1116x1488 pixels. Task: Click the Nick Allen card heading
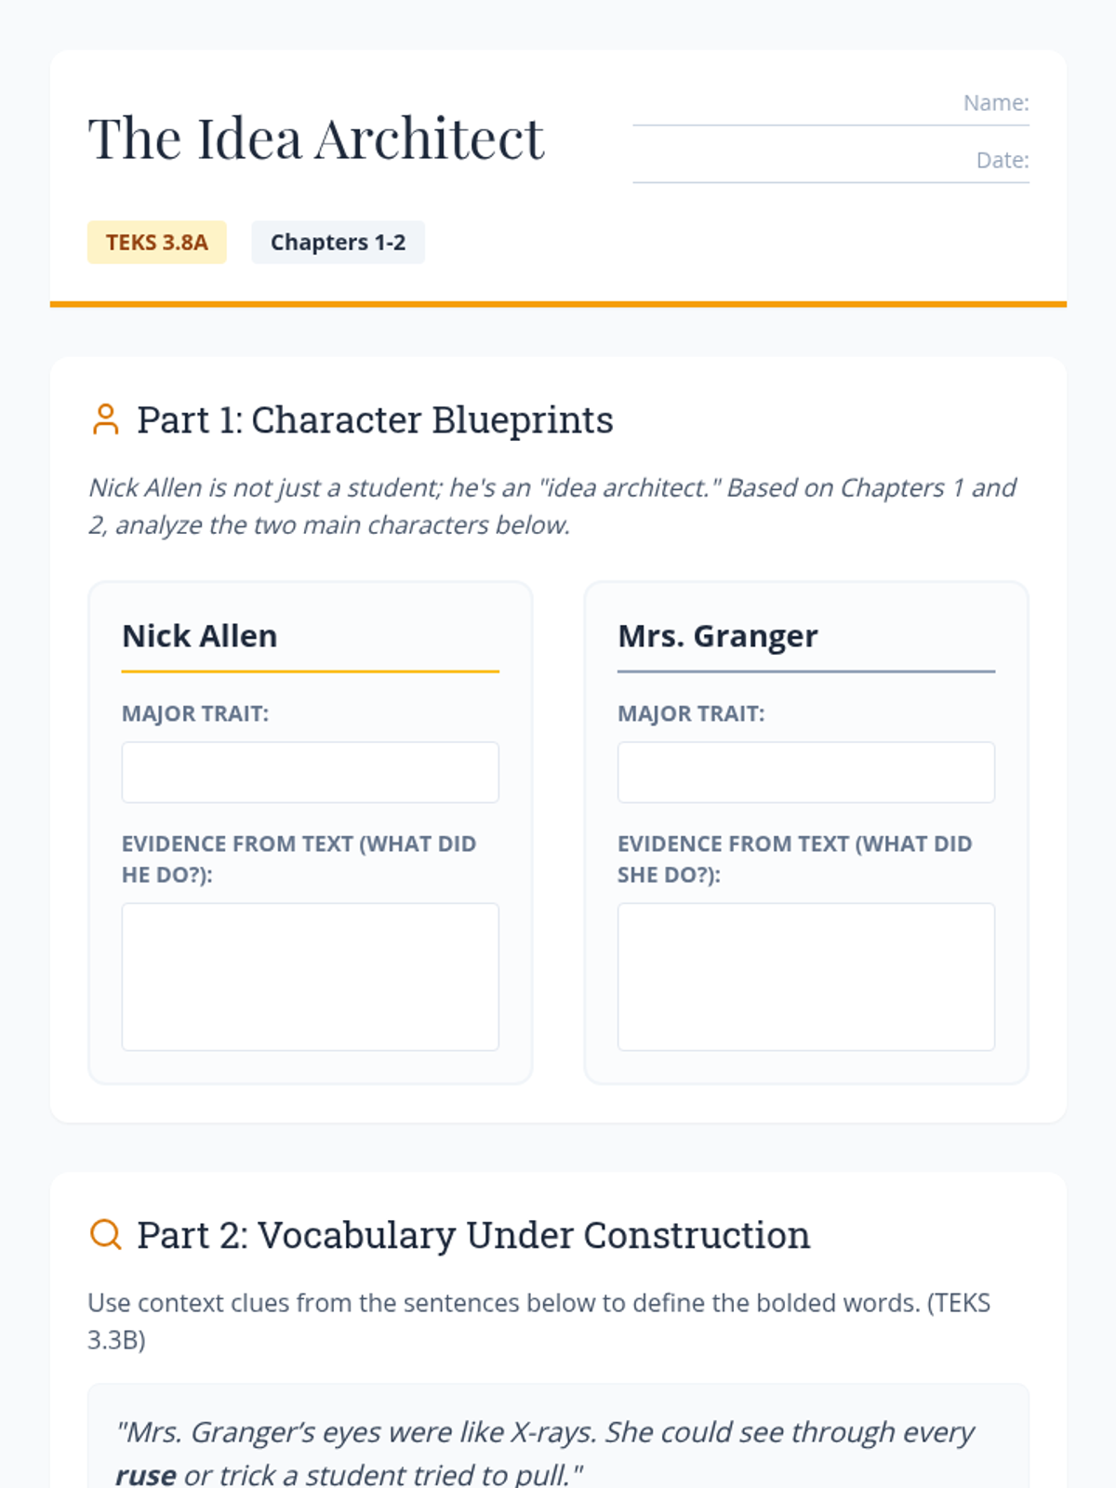[200, 636]
